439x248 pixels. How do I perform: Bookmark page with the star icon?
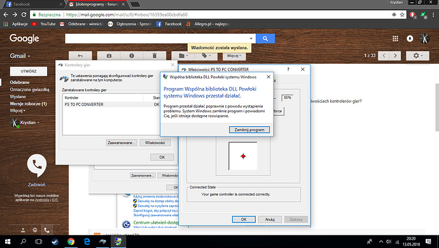point(402,15)
